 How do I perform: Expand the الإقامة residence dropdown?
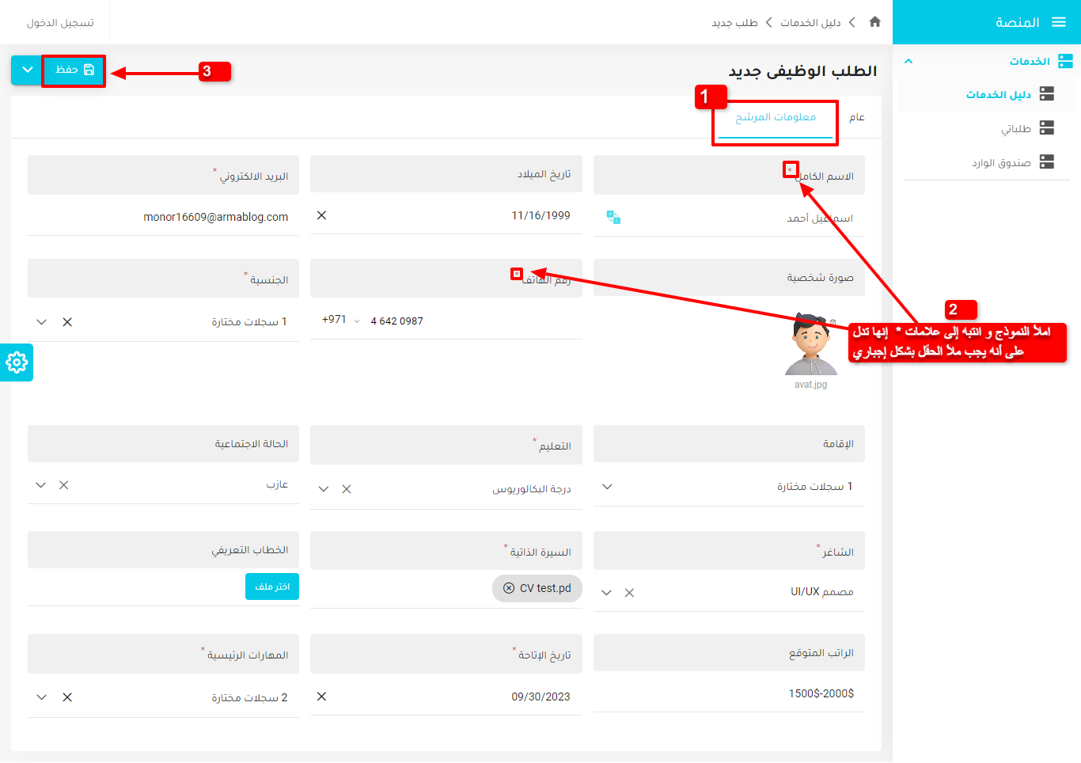point(607,487)
